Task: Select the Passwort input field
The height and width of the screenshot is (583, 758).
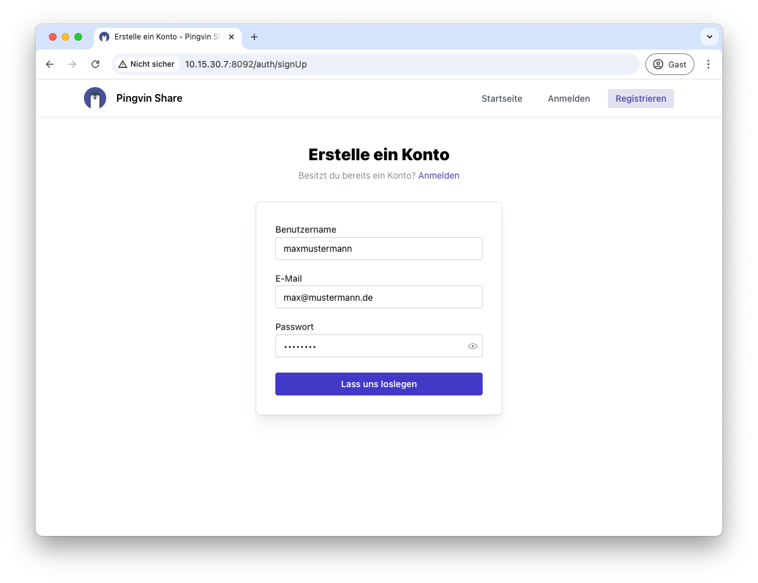Action: pyautogui.click(x=369, y=346)
